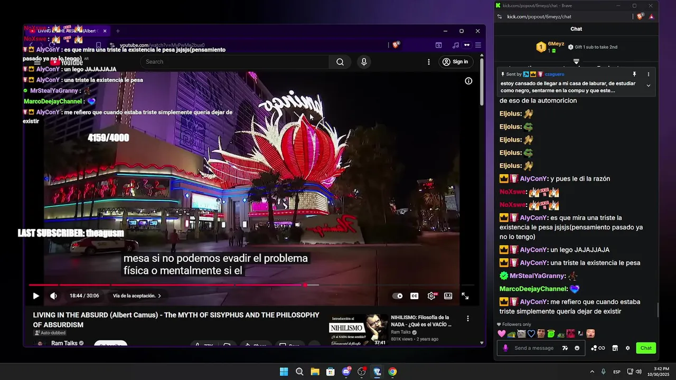Open the Windows Start menu

click(284, 372)
